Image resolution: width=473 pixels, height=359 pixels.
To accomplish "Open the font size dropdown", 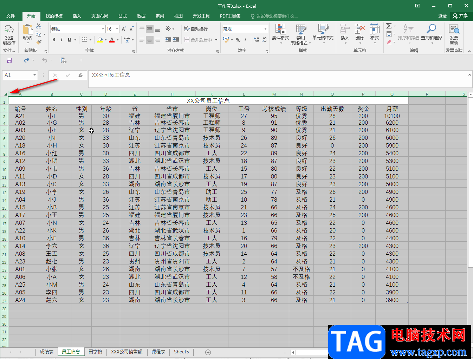I will [117, 29].
